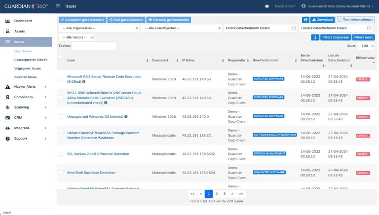The width and height of the screenshot is (379, 215).
Task: Open the alle organisaties dropdown
Action: tap(99, 28)
